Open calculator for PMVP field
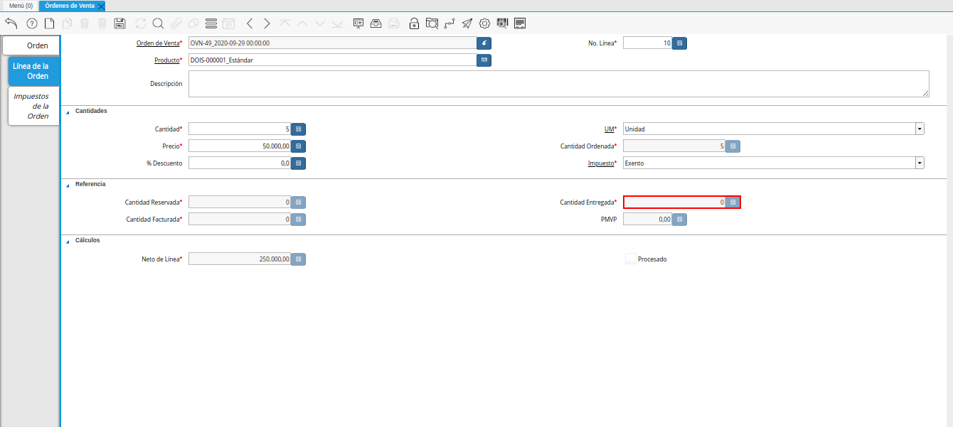 pyautogui.click(x=680, y=220)
